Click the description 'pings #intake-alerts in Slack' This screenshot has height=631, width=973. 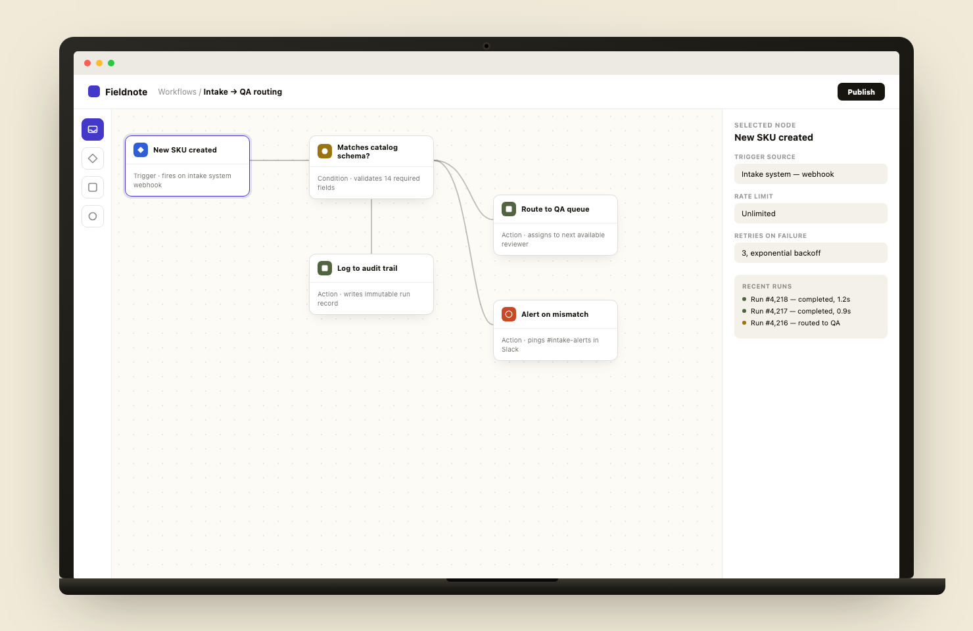(x=550, y=344)
